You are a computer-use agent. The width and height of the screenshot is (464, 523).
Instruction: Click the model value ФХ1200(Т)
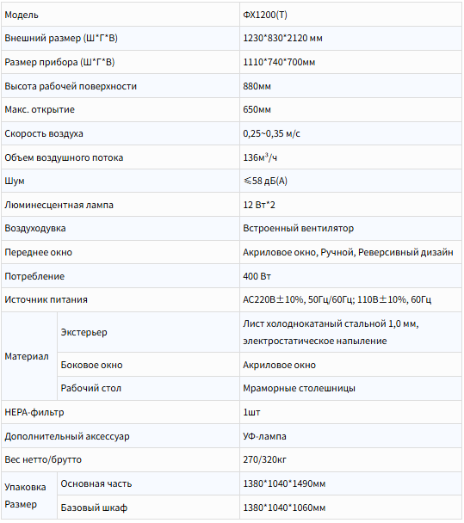coord(265,15)
